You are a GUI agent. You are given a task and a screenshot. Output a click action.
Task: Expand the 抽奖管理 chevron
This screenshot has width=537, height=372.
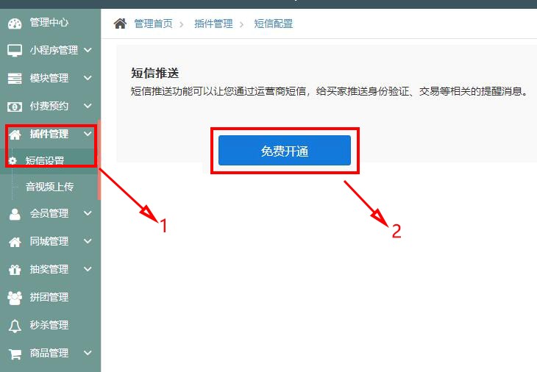pyautogui.click(x=88, y=269)
